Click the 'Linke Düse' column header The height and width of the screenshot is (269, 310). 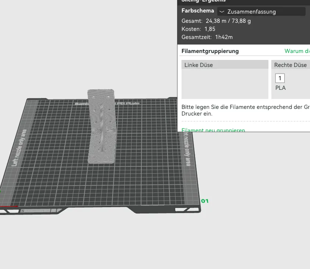(x=225, y=65)
